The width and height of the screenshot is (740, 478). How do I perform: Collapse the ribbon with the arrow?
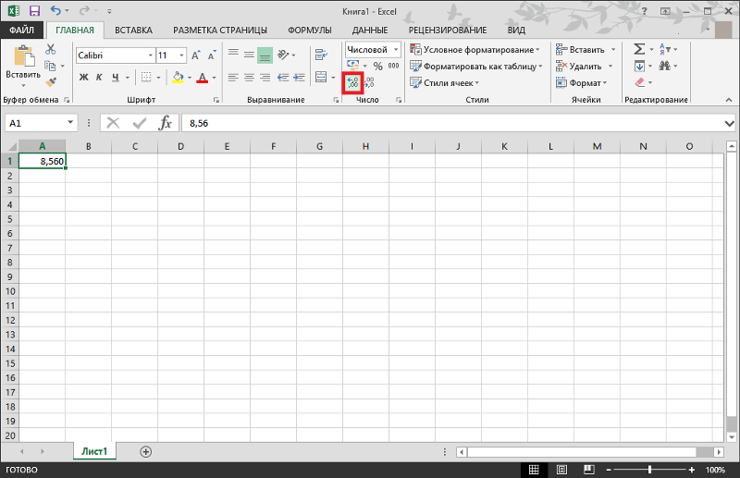729,100
